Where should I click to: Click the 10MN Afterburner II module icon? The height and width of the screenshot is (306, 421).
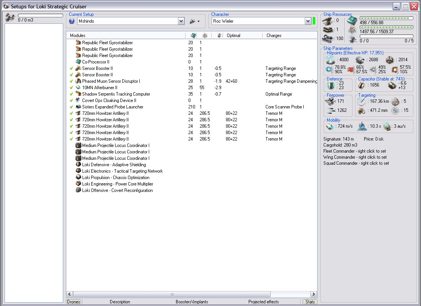(x=78, y=88)
